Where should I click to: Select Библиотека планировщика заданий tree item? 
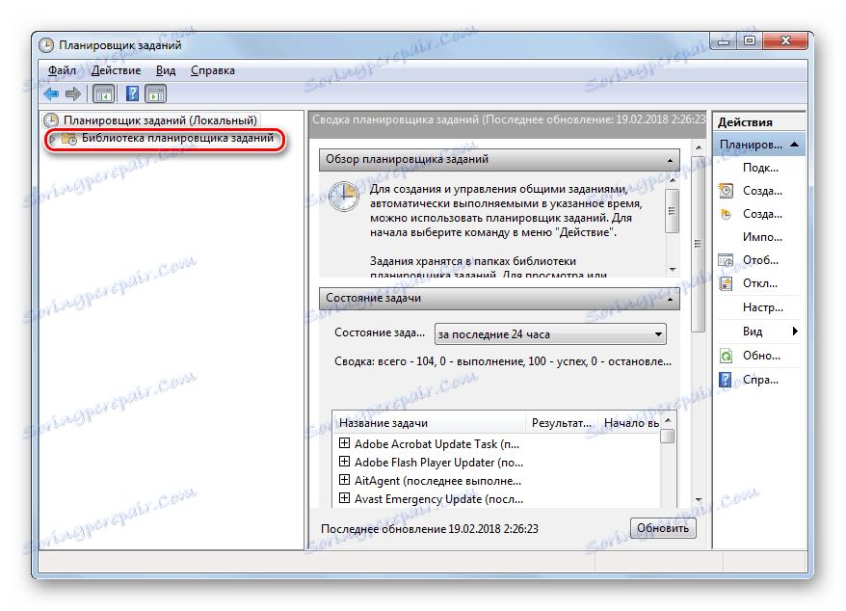click(x=177, y=138)
